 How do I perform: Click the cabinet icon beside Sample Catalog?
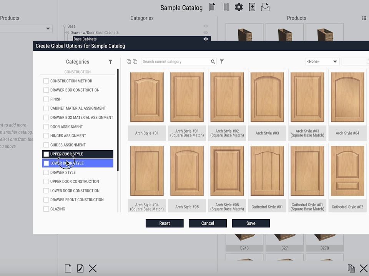click(226, 7)
